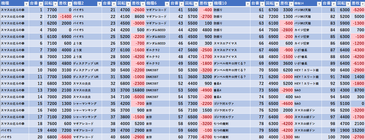The image size is (365, 140).
Task: Open the 機種10 column filter dropdown
Action: pyautogui.click(x=247, y=3)
